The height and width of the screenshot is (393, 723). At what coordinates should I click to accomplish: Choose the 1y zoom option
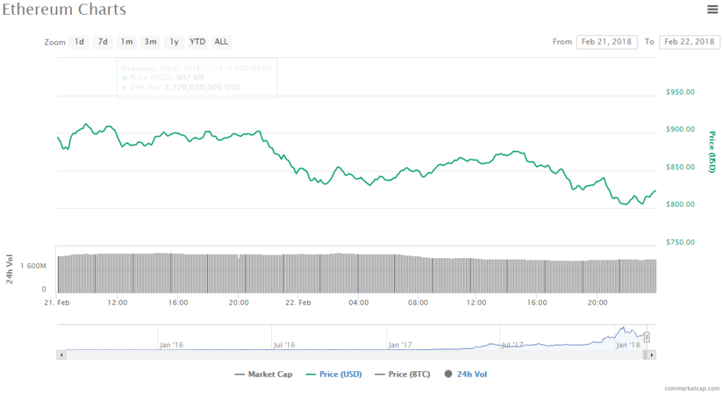click(174, 42)
